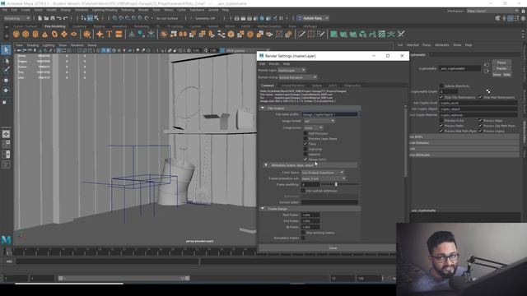Toggle Preview In Exr checkbox

coord(441,121)
